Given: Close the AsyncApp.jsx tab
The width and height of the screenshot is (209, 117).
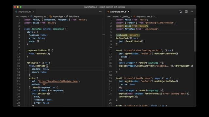Looking at the screenshot, I should pos(33,12).
